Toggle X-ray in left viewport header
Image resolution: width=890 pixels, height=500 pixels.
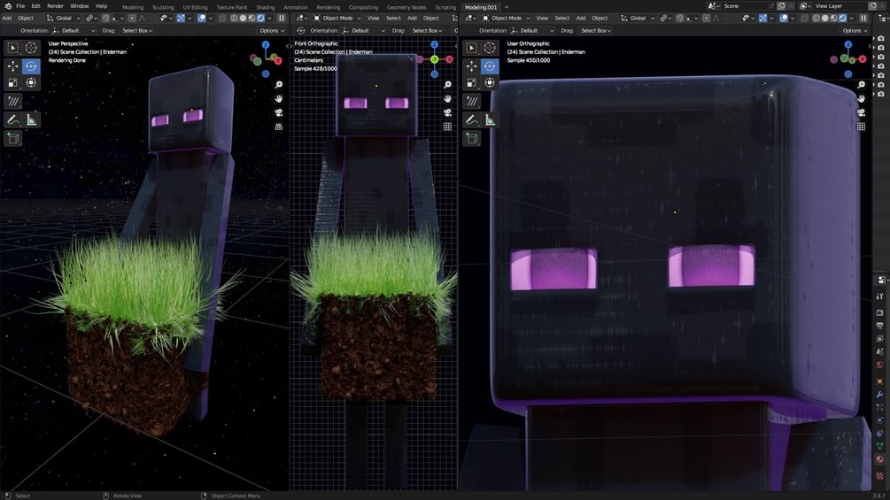click(222, 18)
